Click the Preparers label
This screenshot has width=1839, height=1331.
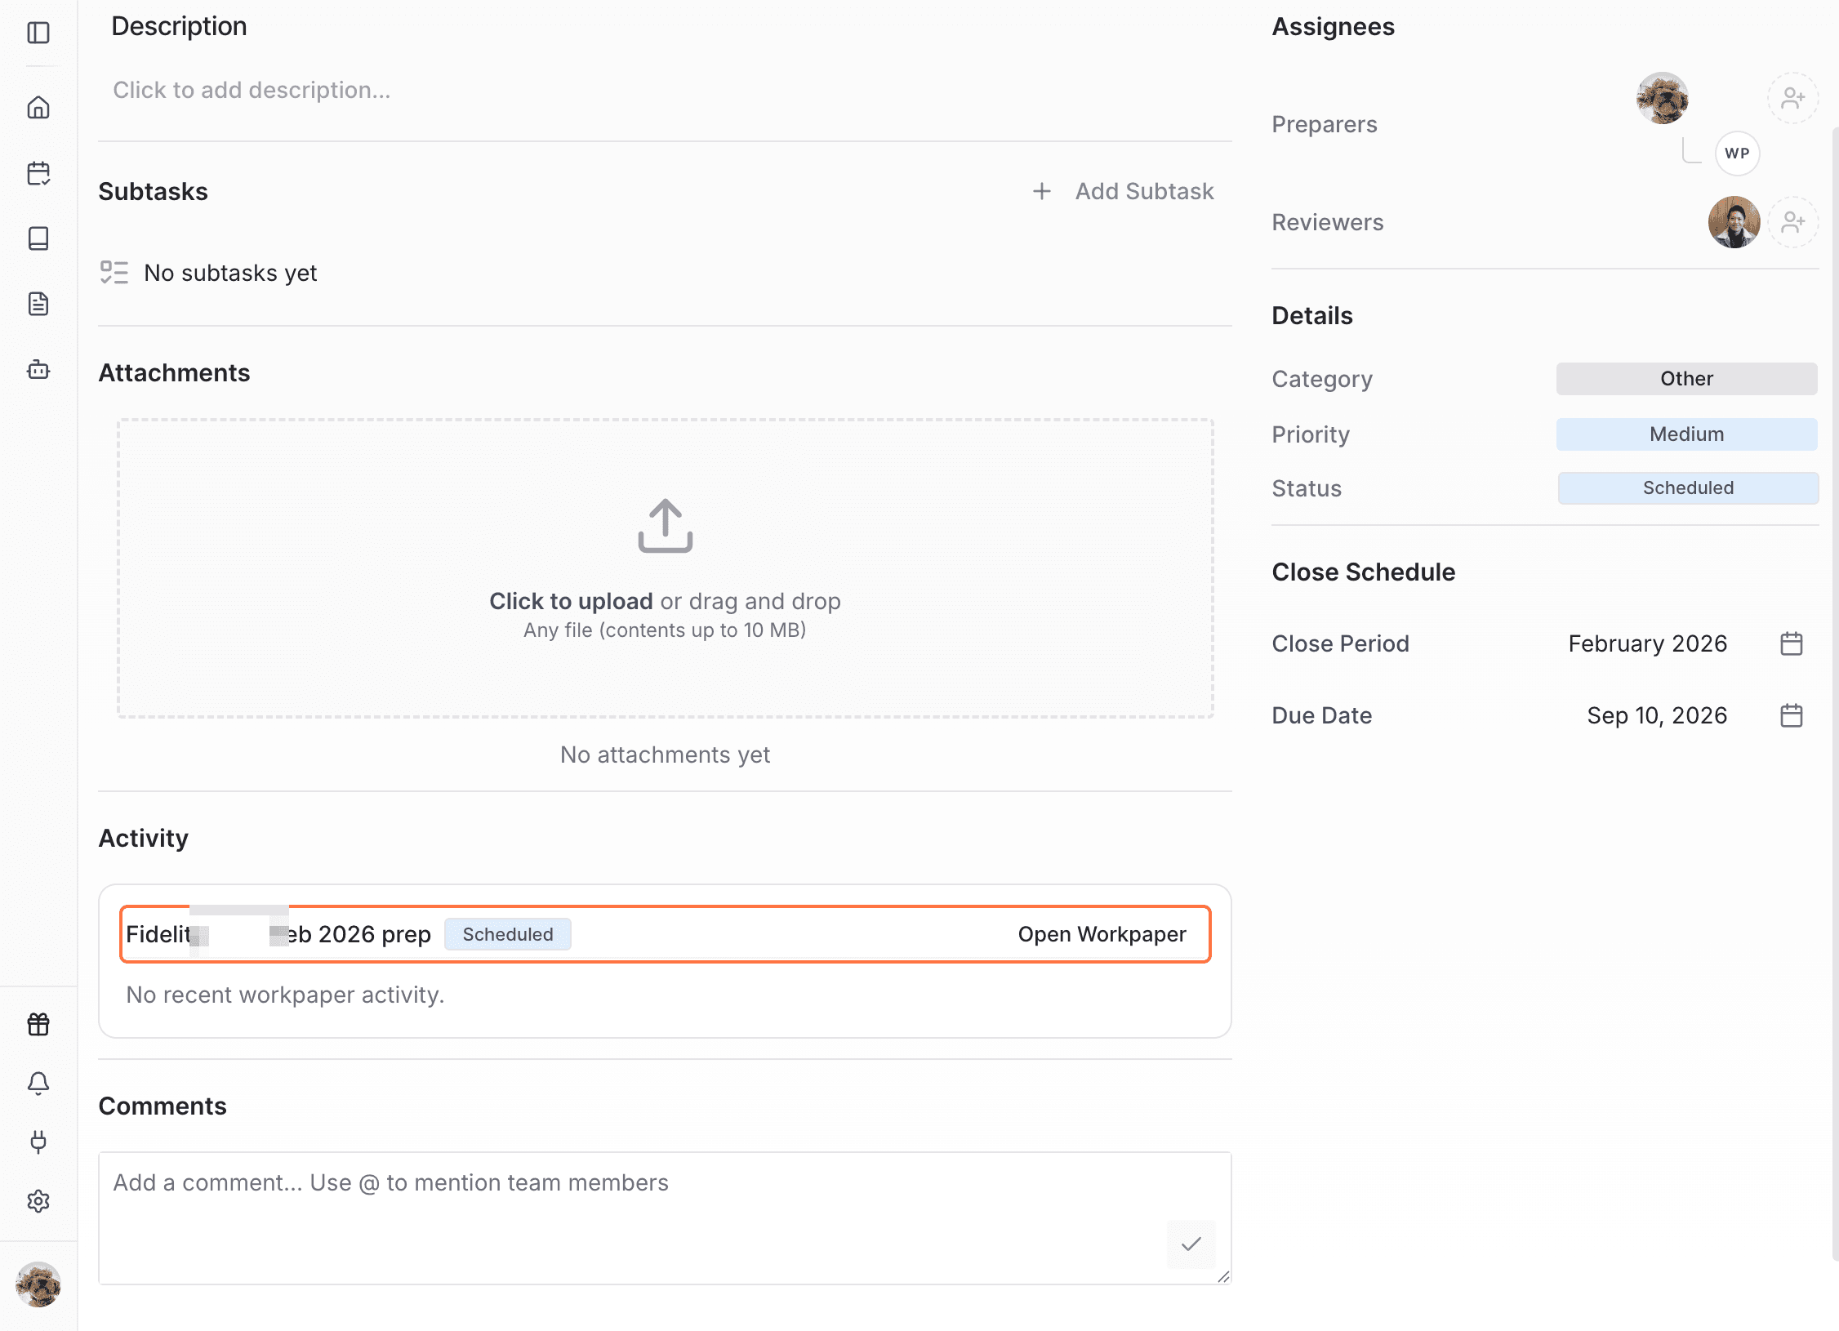(x=1325, y=124)
